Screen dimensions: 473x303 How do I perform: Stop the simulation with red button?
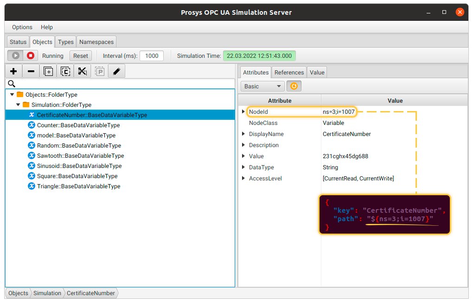point(31,56)
